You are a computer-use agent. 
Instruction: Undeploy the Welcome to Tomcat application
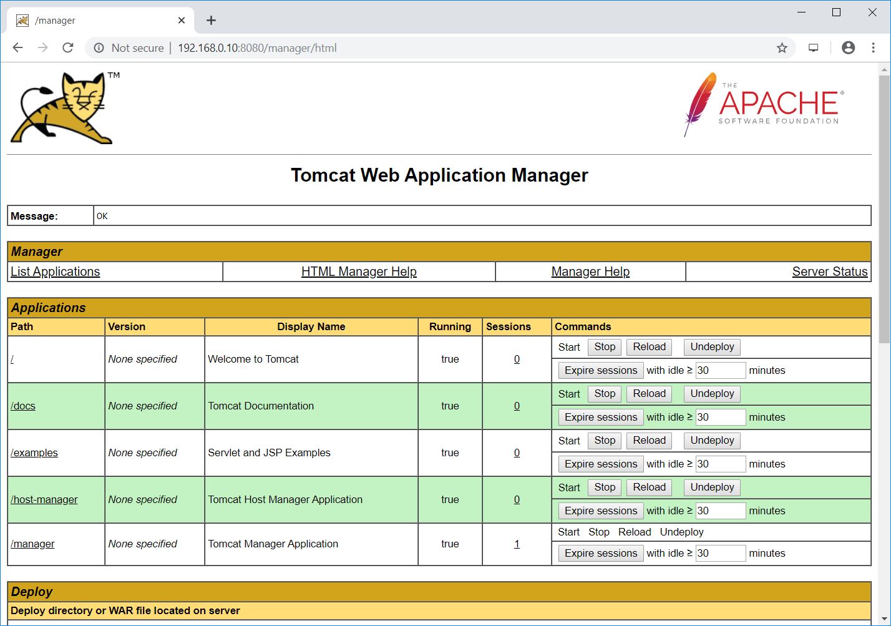712,347
